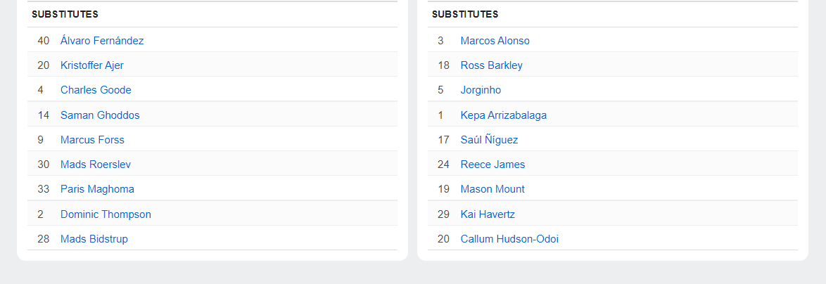Viewport: 826px width, 284px height.
Task: Open Mason Mount's link
Action: pyautogui.click(x=493, y=189)
